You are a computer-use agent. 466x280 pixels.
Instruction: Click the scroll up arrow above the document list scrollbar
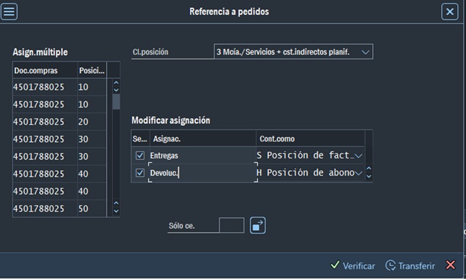[116, 83]
